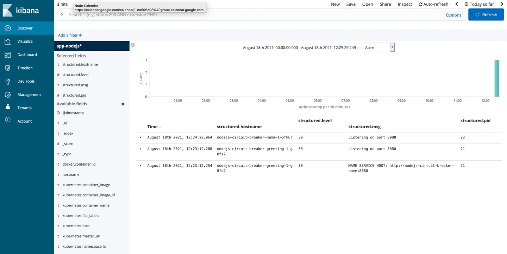Expand the 12:24:22.964 log row
This screenshot has height=254, width=507.
140,137
